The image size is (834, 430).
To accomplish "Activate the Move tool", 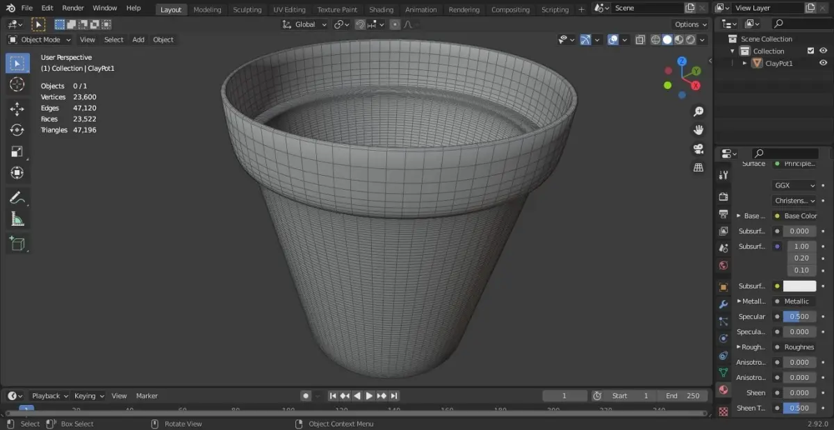I will pyautogui.click(x=17, y=108).
